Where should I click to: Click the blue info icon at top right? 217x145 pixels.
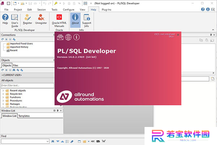click(x=208, y=9)
